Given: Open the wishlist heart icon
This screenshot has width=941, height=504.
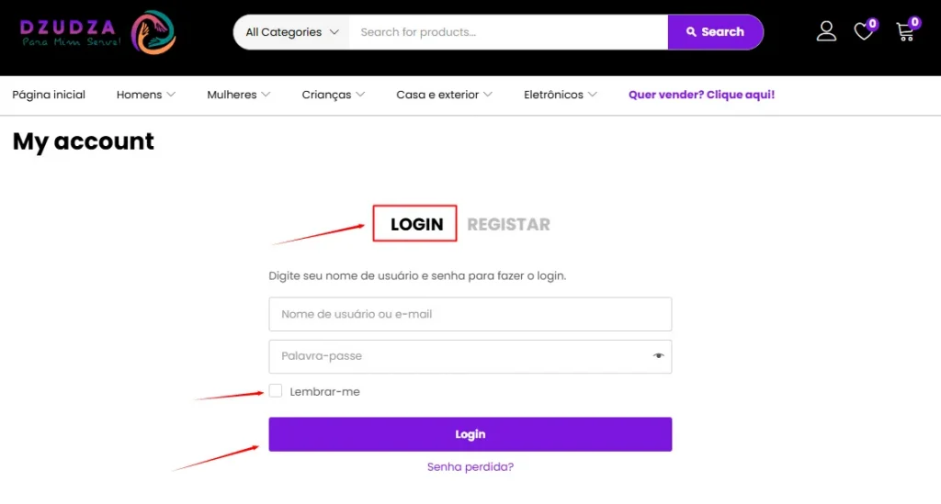Looking at the screenshot, I should click(x=864, y=32).
